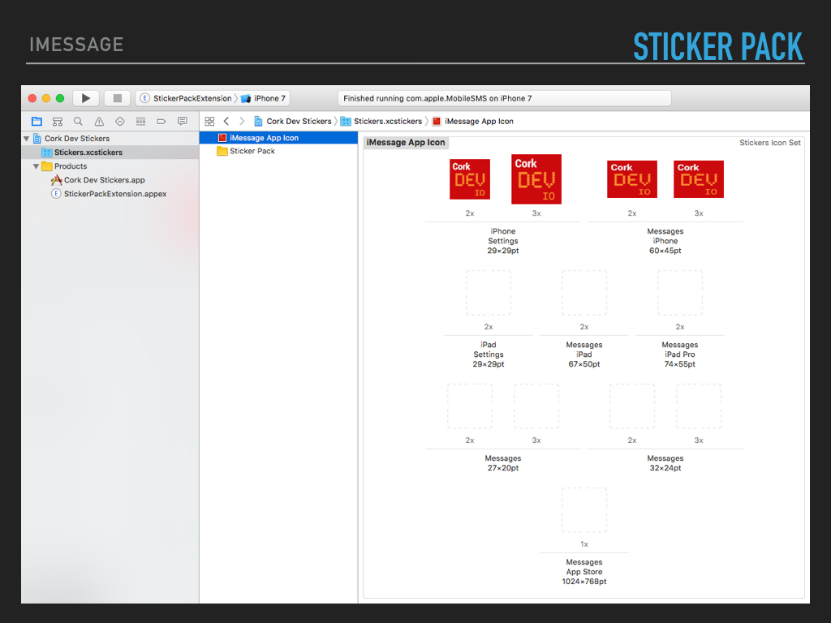This screenshot has height=623, width=831.
Task: Open the Debug navigator icon
Action: 140,122
